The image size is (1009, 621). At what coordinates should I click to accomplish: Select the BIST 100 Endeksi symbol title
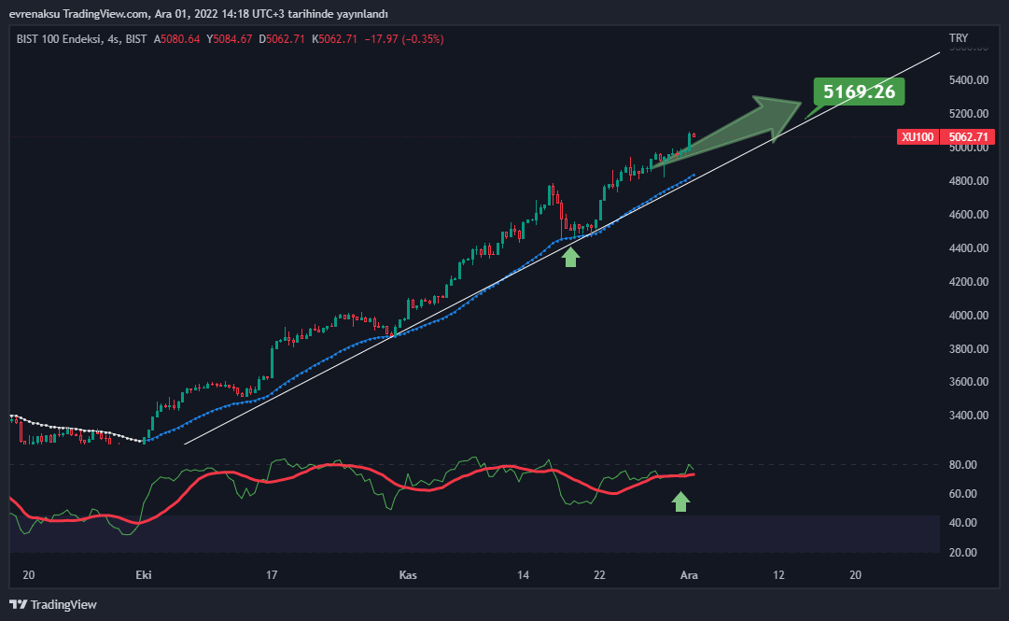click(x=61, y=39)
